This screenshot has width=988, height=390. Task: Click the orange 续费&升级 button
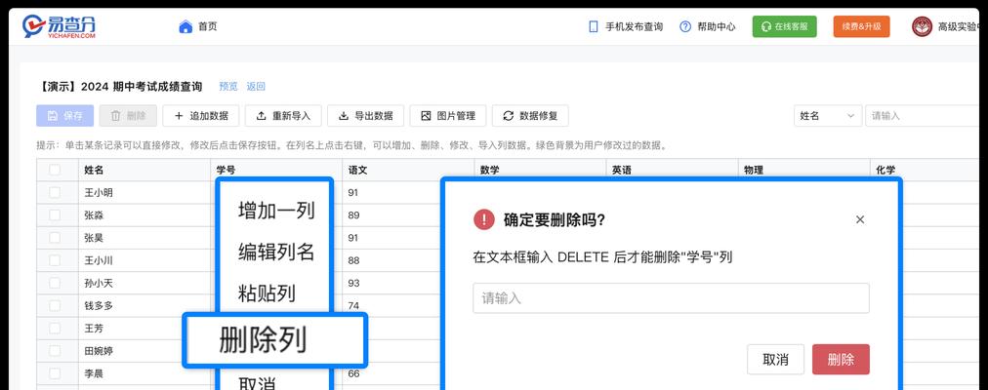coord(861,26)
